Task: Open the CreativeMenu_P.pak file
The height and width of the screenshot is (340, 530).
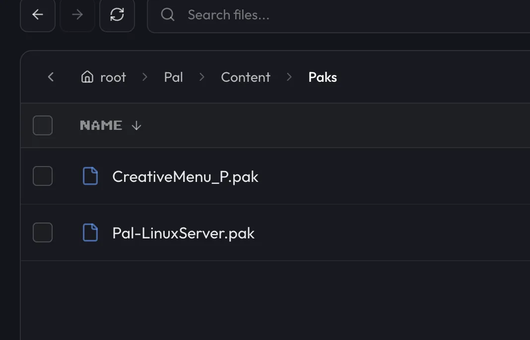Action: click(x=185, y=176)
